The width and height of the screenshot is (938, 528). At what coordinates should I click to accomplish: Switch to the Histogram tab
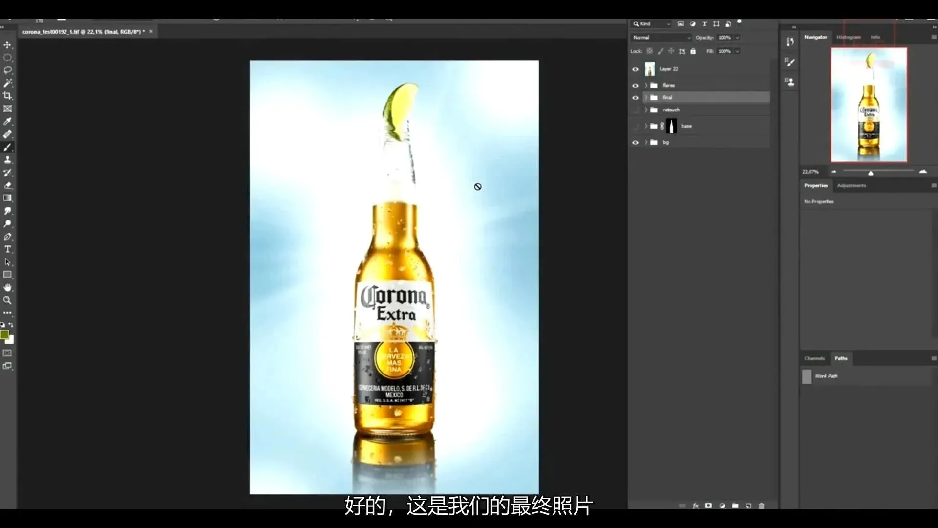tap(849, 37)
